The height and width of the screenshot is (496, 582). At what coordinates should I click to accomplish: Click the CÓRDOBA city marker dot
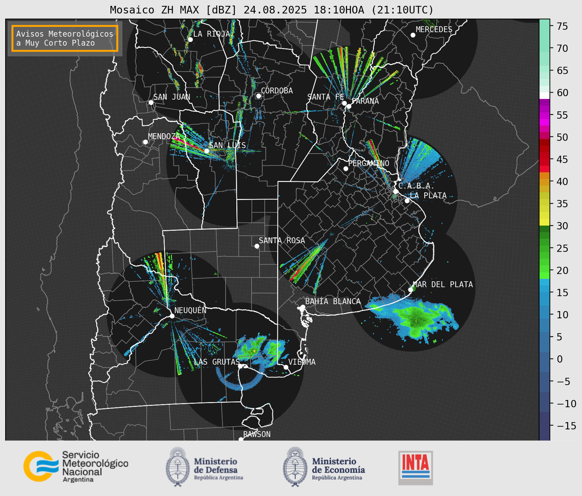(x=258, y=96)
